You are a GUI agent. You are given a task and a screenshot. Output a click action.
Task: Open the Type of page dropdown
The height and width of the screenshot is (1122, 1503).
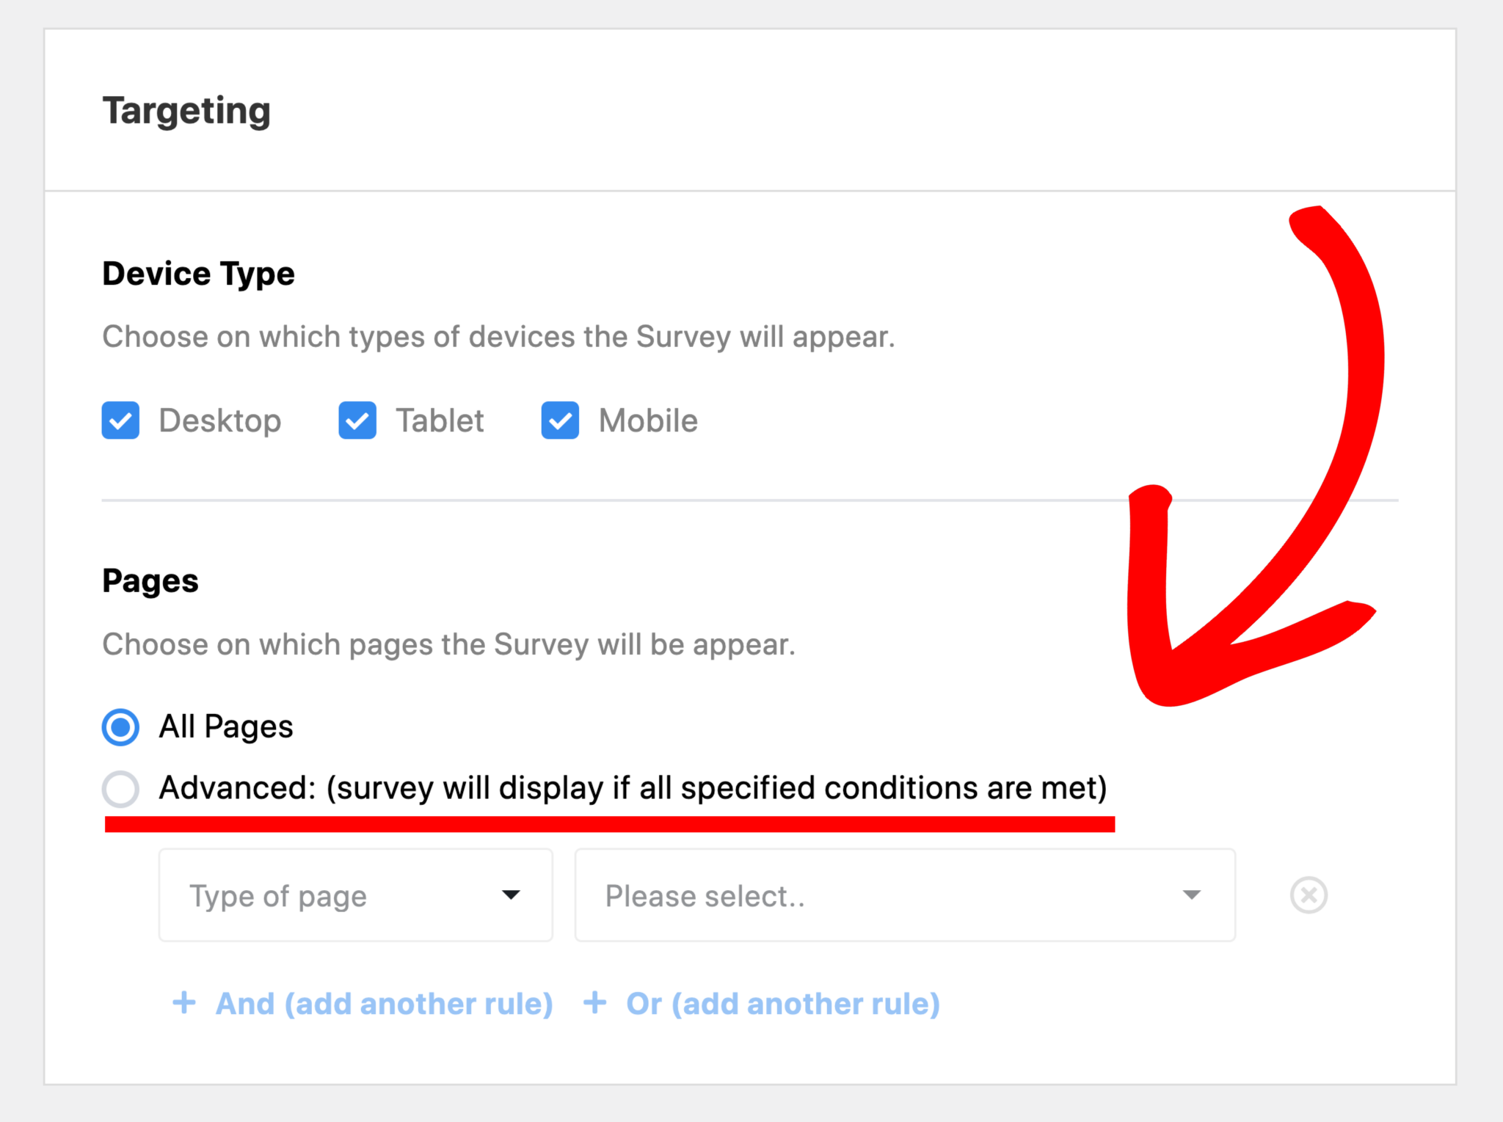(355, 895)
